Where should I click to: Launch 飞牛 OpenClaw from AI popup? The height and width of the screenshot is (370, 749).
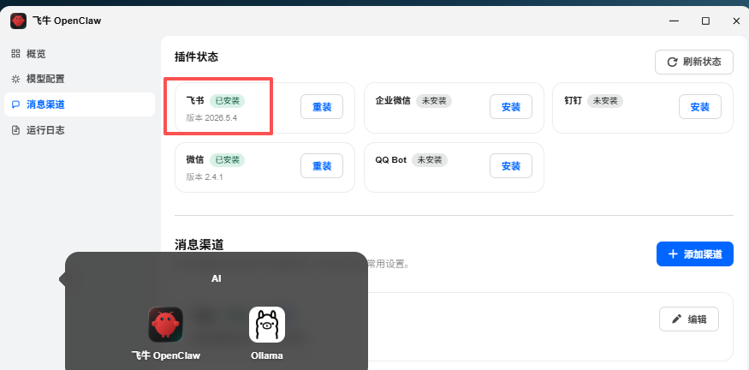[x=166, y=325]
